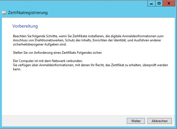Click the certificate icon in the title bar

coord(4,13)
